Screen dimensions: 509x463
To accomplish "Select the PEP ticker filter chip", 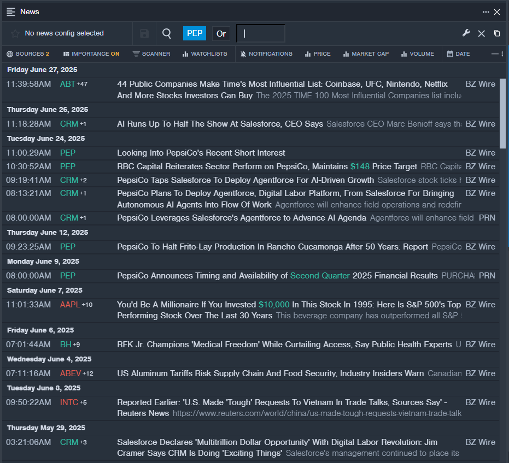I will [x=195, y=33].
